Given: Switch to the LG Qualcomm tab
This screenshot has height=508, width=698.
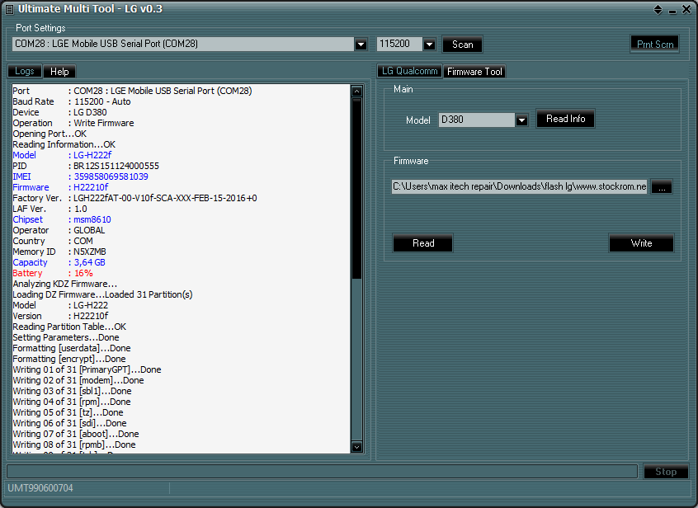Looking at the screenshot, I should click(409, 71).
